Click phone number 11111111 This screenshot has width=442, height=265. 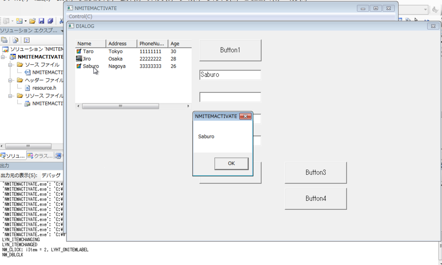(150, 52)
